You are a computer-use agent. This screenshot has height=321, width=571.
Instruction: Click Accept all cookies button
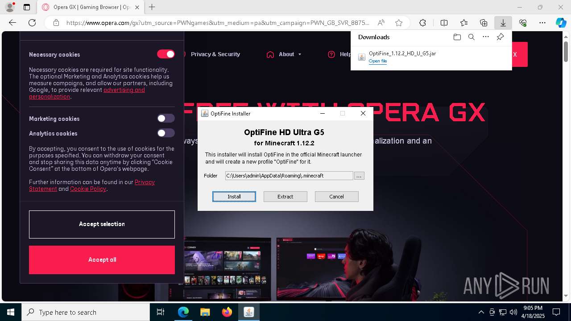pos(102,260)
